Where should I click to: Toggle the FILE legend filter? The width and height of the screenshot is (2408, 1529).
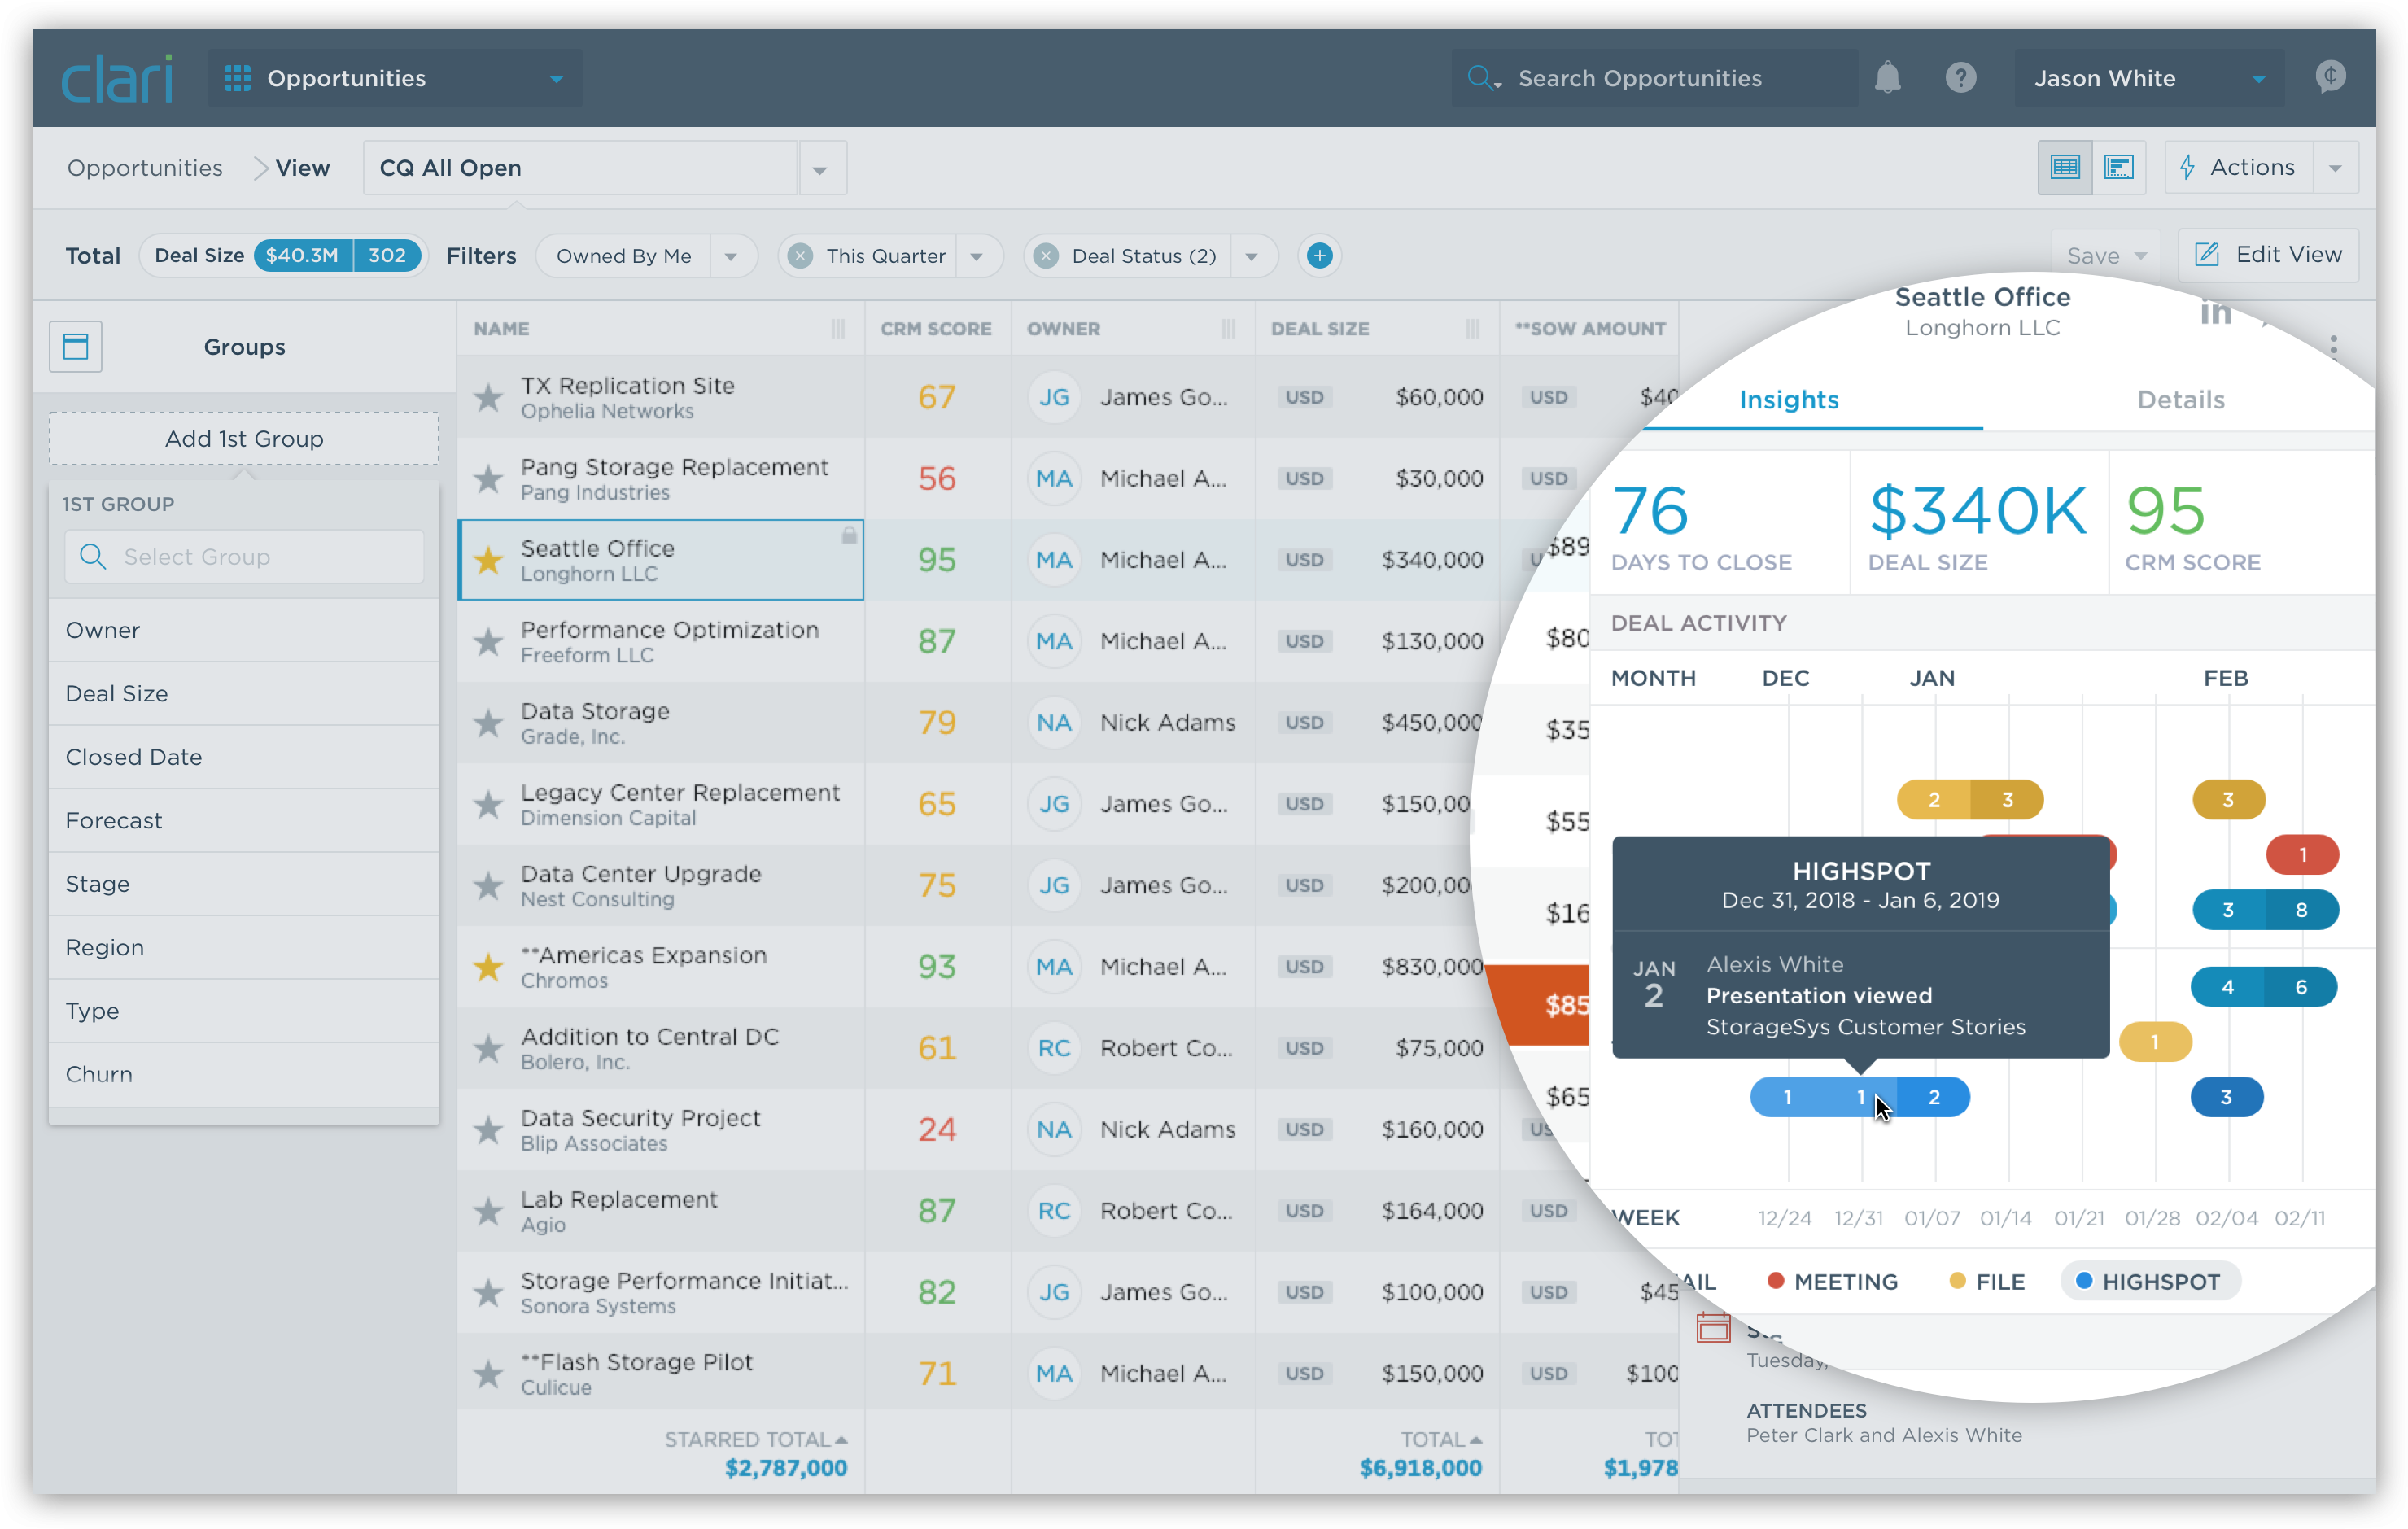pyautogui.click(x=1988, y=1281)
